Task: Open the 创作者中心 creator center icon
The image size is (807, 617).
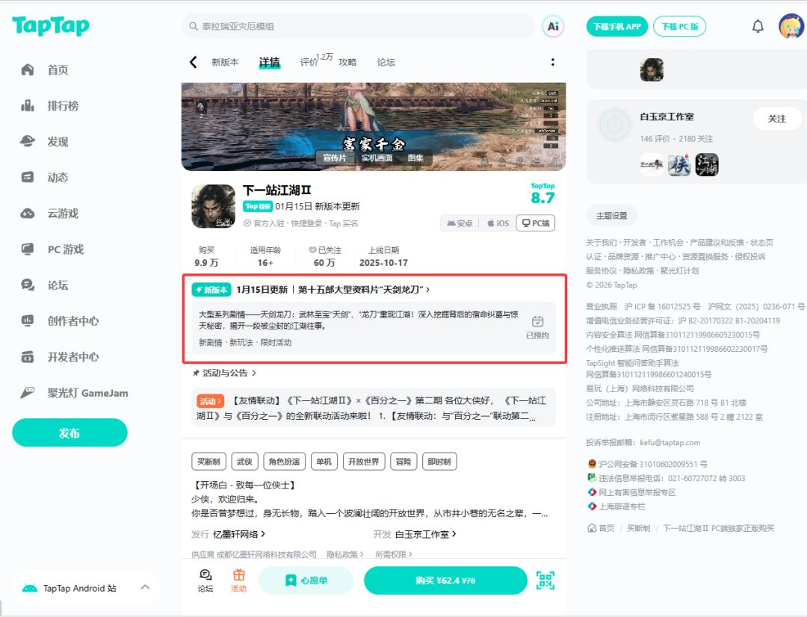Action: (28, 320)
